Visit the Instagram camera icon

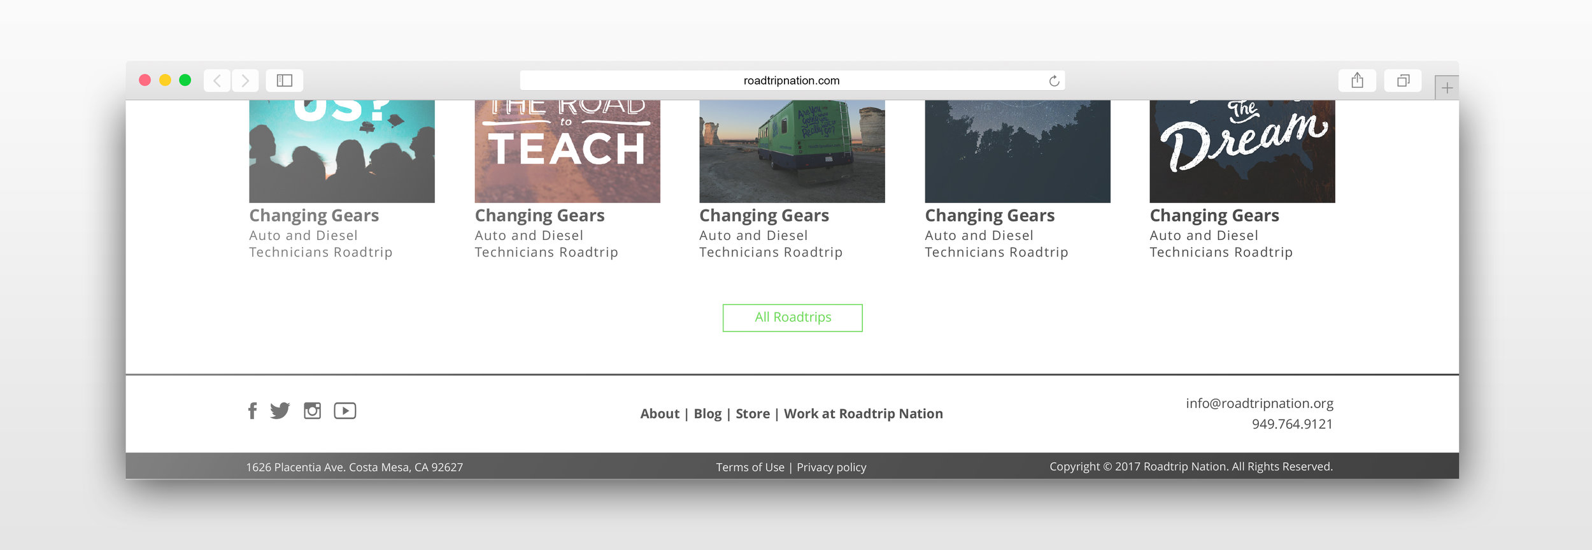coord(312,411)
